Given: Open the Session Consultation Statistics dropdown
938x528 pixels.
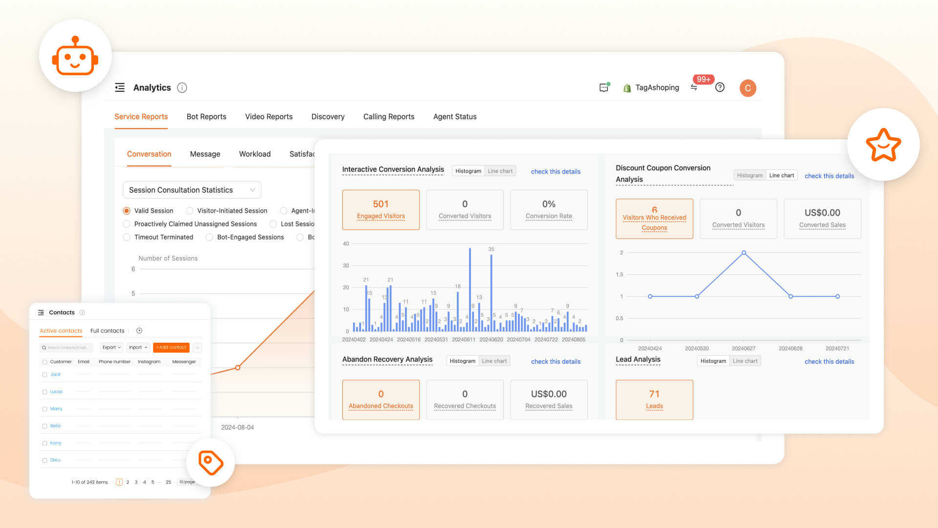Looking at the screenshot, I should pos(191,190).
